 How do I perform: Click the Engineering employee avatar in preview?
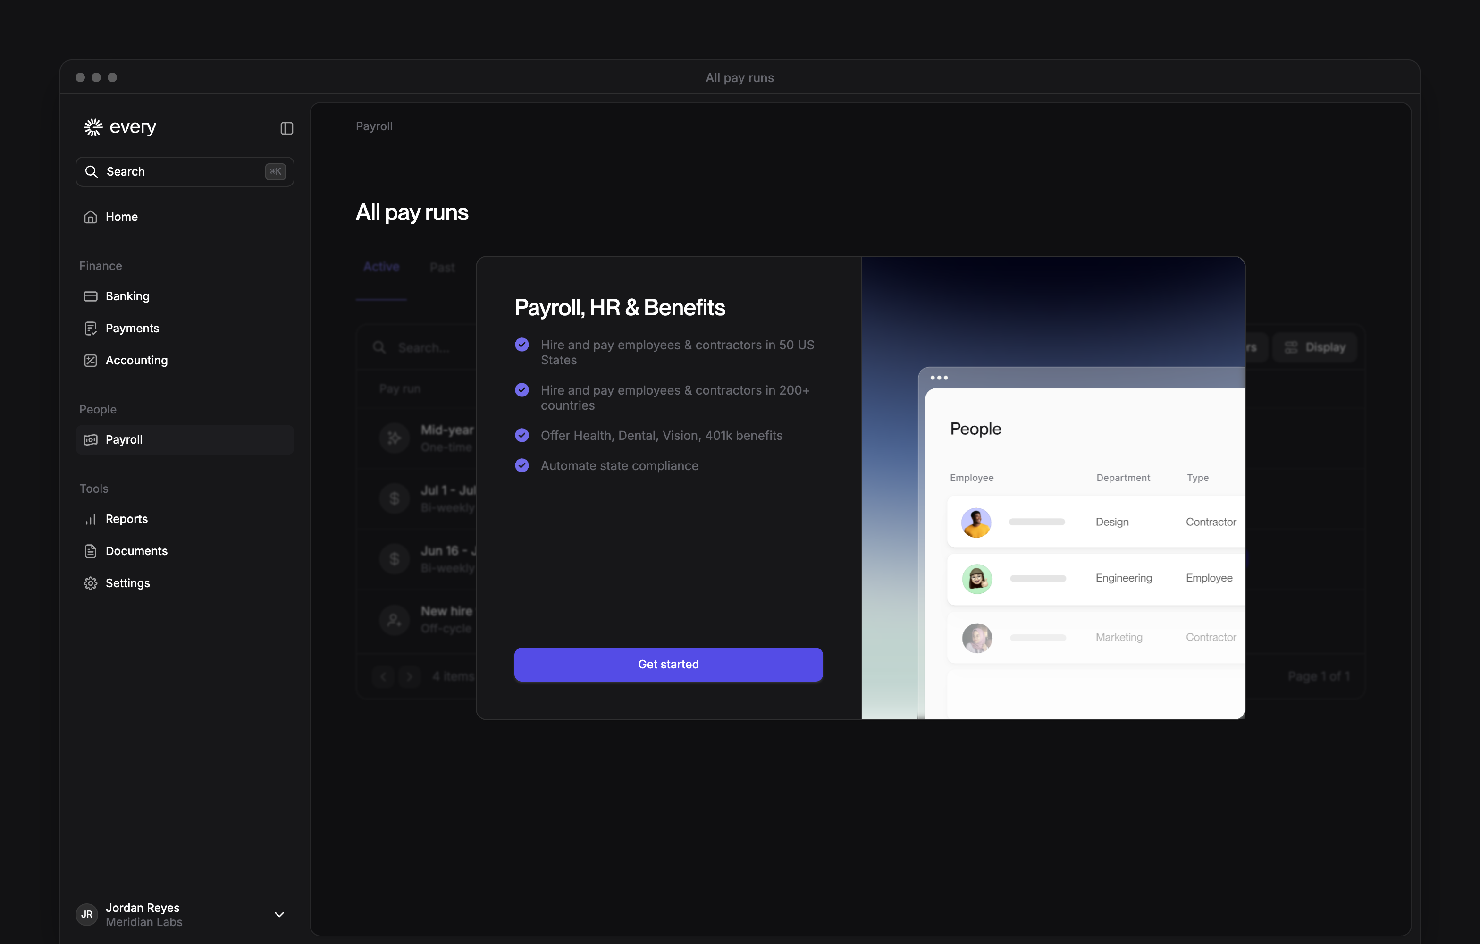(976, 578)
